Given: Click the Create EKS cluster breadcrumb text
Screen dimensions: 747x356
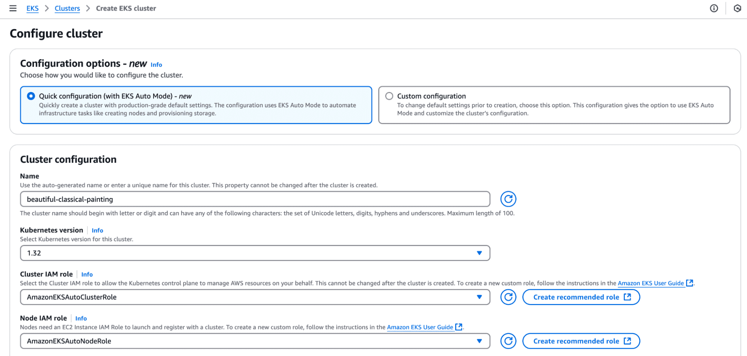Looking at the screenshot, I should click(x=126, y=8).
